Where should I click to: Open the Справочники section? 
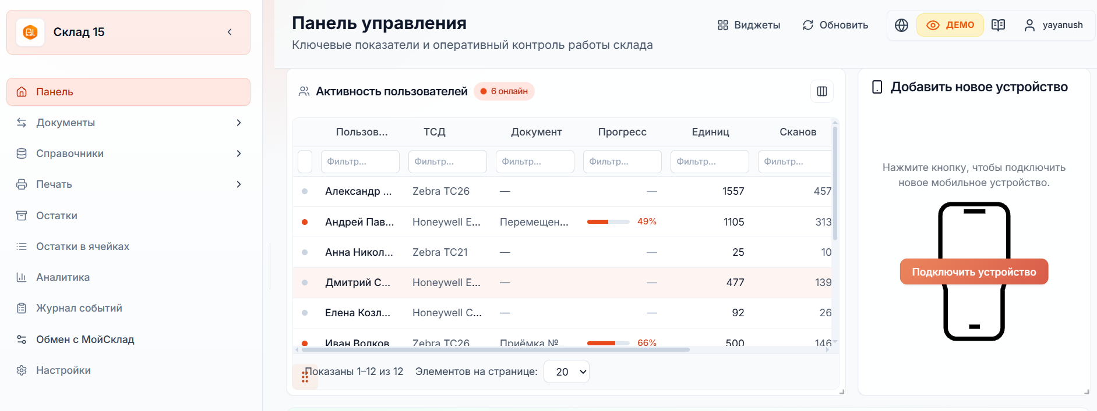click(128, 153)
